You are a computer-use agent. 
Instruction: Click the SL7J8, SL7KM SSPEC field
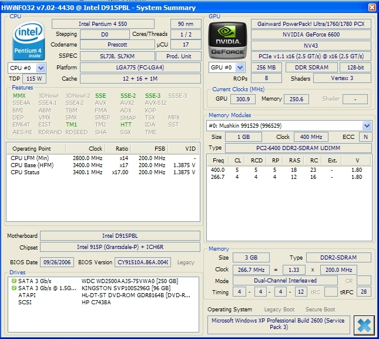pyautogui.click(x=118, y=56)
